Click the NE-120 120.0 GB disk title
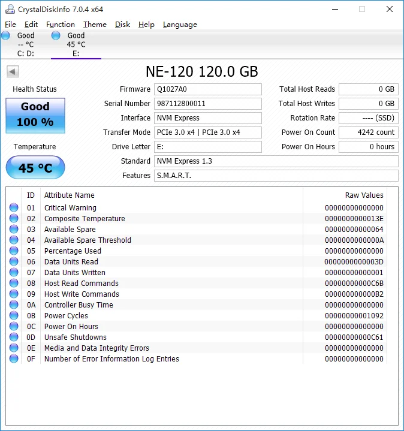Viewport: 404px width, 431px height. 202,72
